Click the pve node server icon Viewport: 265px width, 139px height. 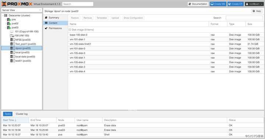pyautogui.click(x=9, y=19)
